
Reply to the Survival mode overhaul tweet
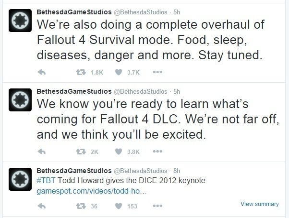[42, 72]
